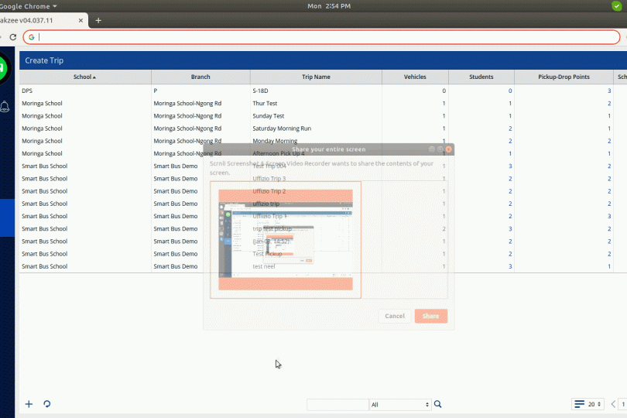Open the rows-per-page dropdown showing 20

coord(588,404)
